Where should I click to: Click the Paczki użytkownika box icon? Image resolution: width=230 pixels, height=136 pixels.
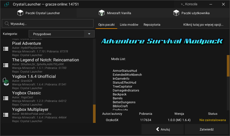pos(176,13)
